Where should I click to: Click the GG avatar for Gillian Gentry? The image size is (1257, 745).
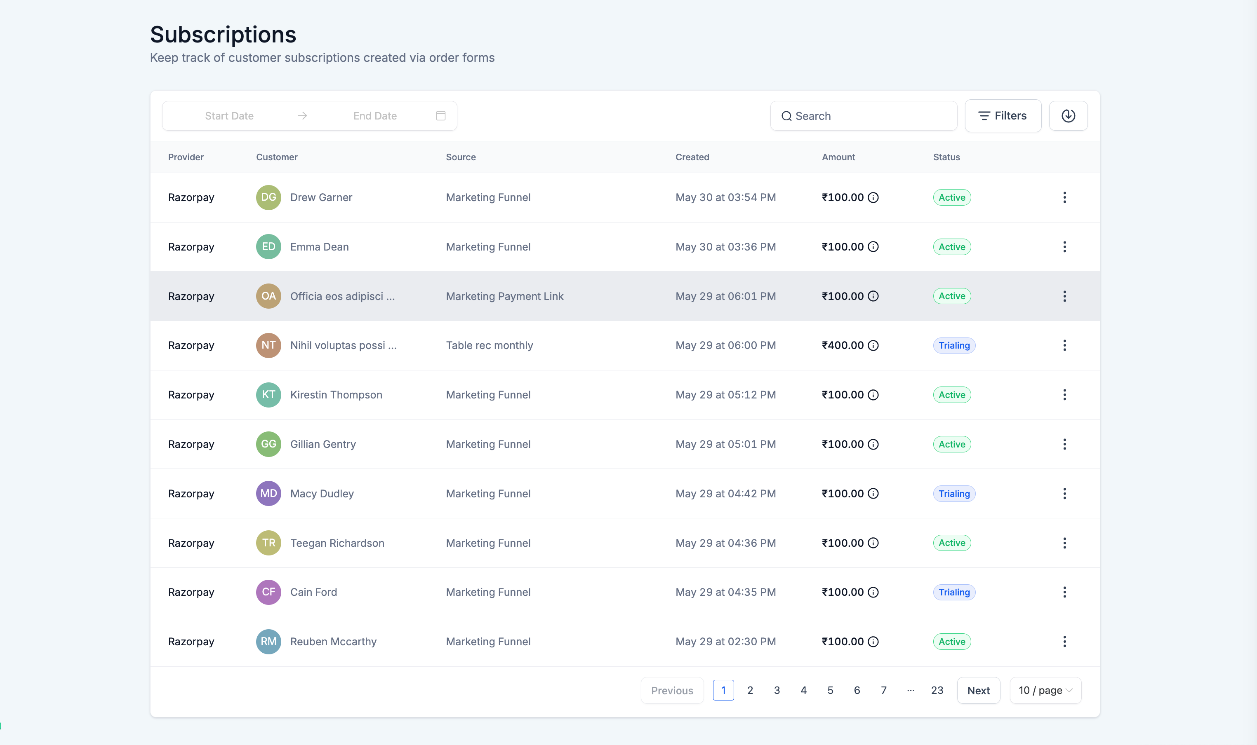pyautogui.click(x=268, y=444)
